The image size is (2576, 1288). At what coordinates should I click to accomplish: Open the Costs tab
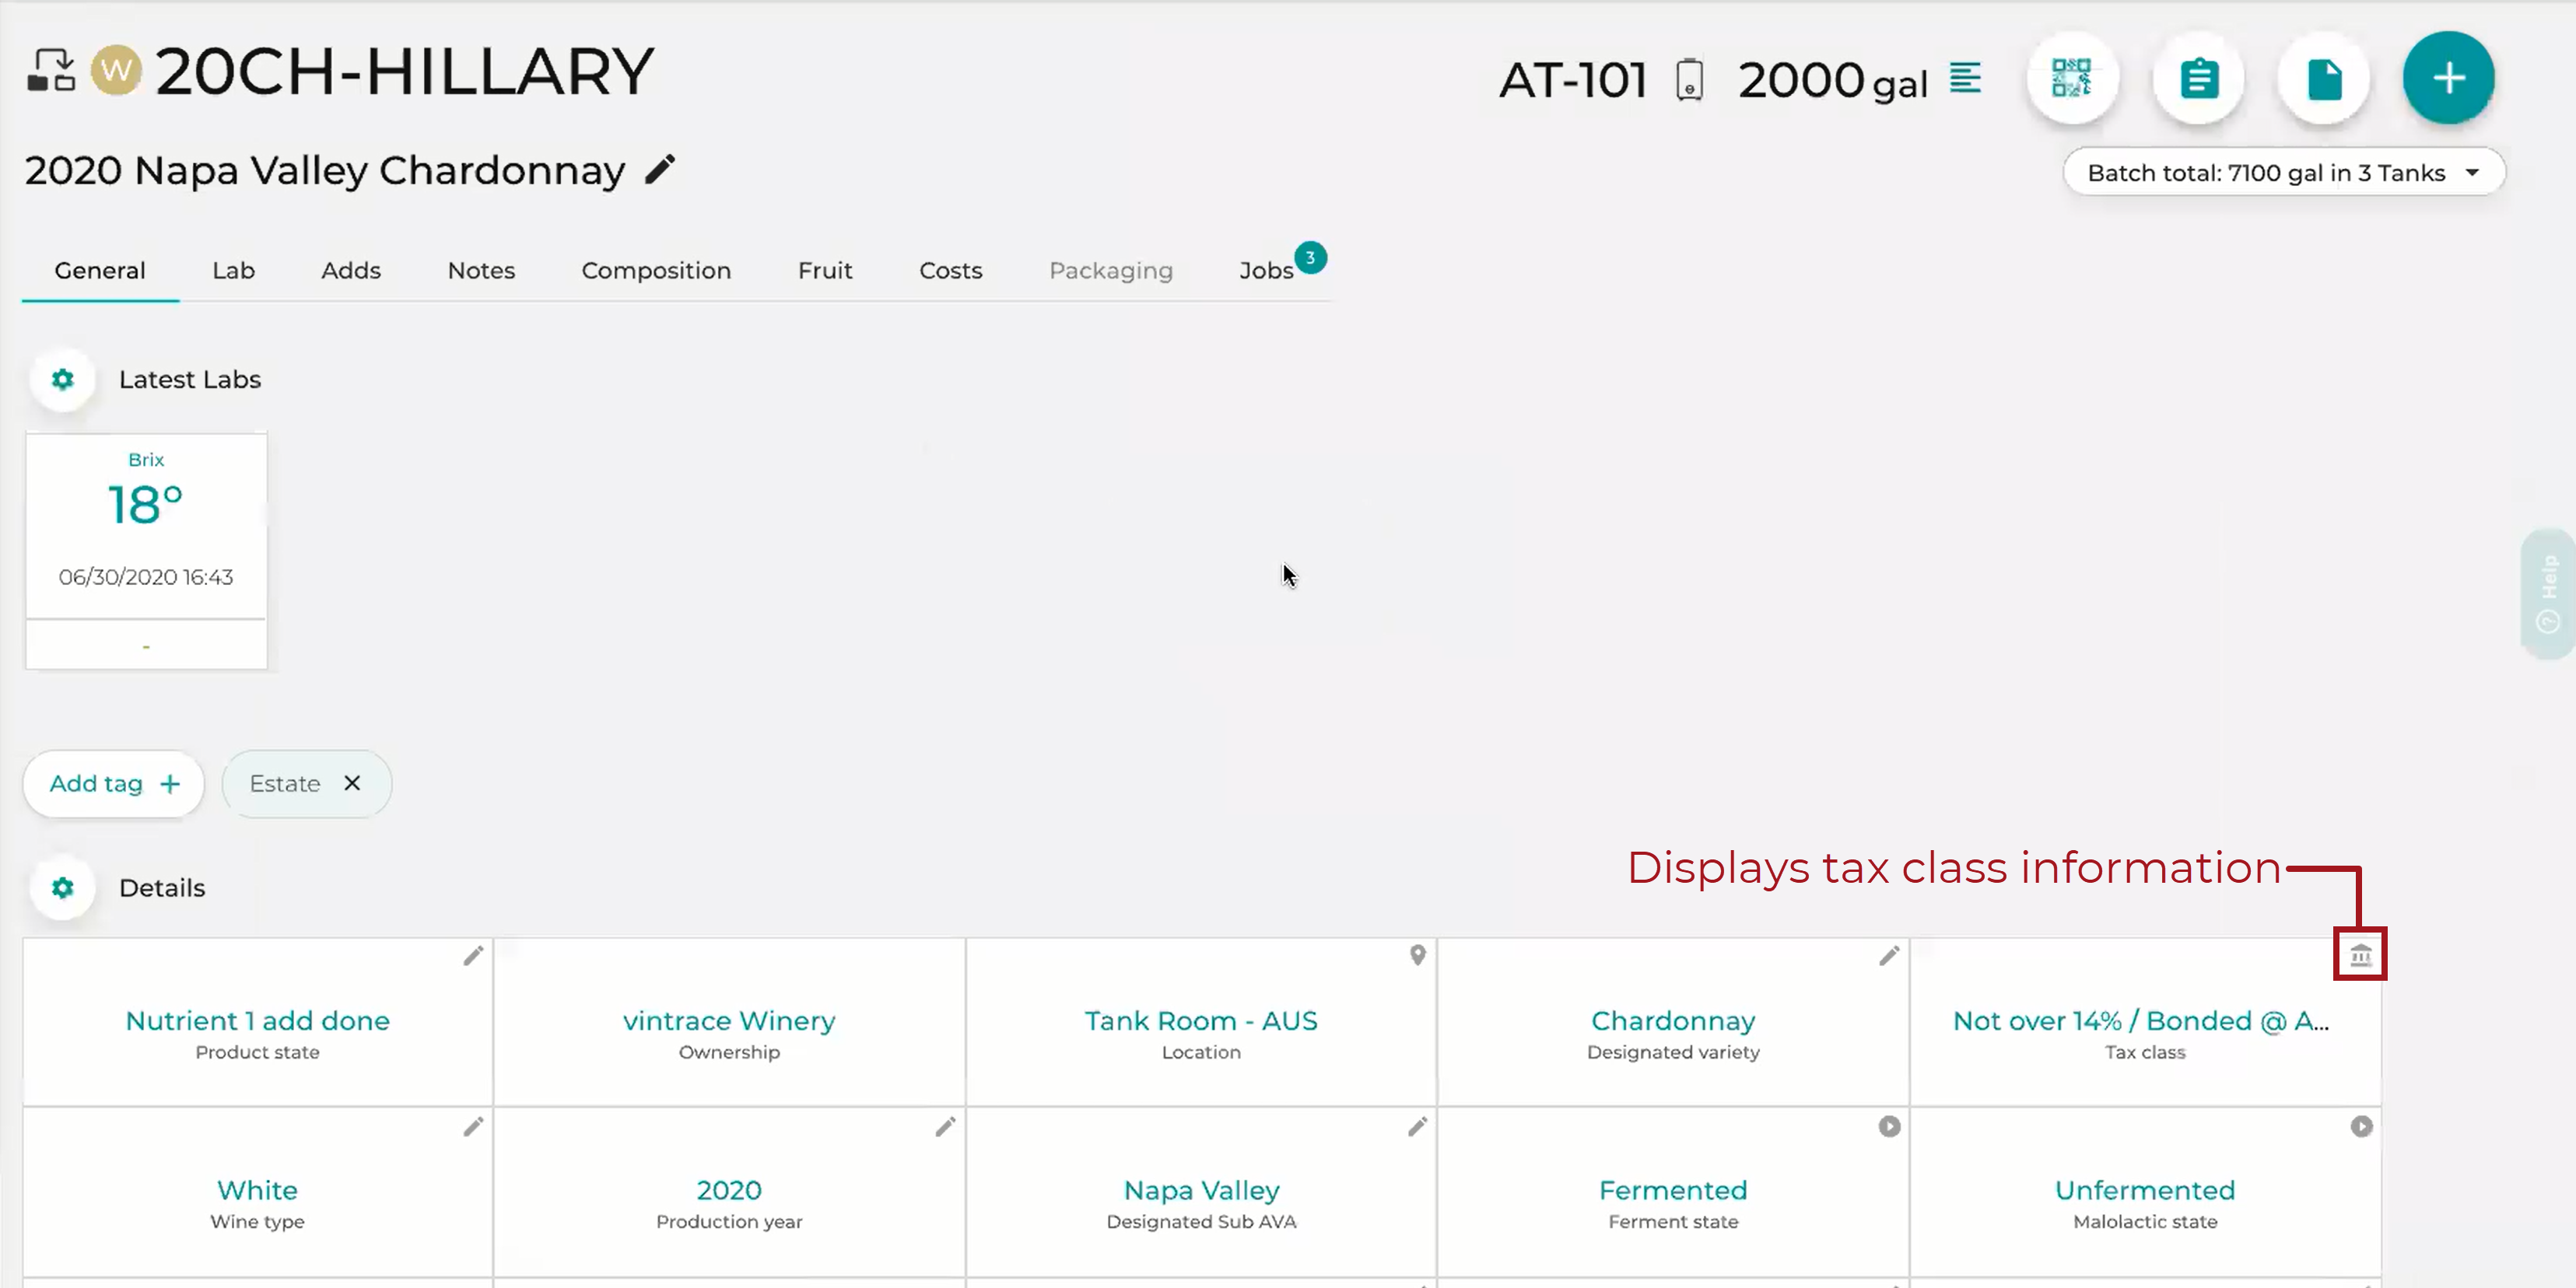coord(950,270)
